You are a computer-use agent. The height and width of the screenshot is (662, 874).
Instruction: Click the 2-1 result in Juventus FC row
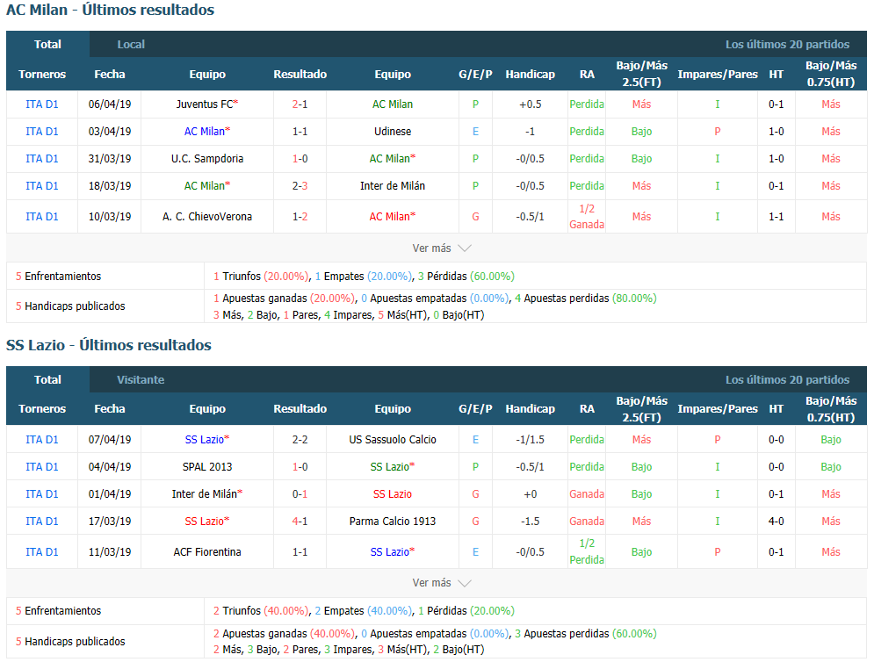(300, 104)
